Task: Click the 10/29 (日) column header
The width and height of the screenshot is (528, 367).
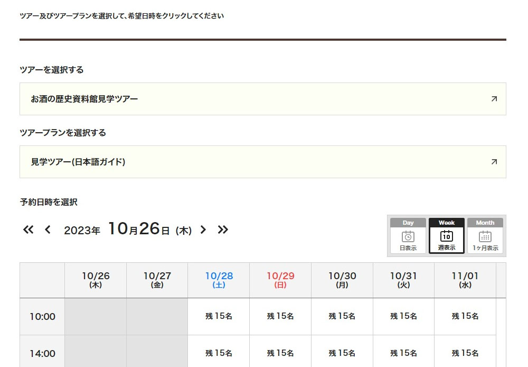Action: coord(280,280)
